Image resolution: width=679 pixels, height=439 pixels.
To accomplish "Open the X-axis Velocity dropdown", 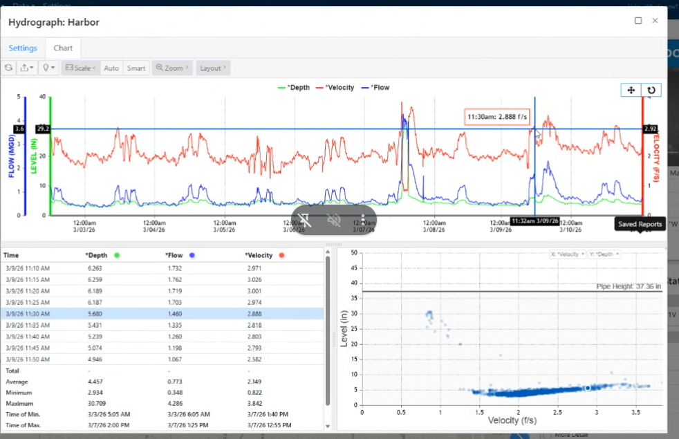I will (x=568, y=254).
